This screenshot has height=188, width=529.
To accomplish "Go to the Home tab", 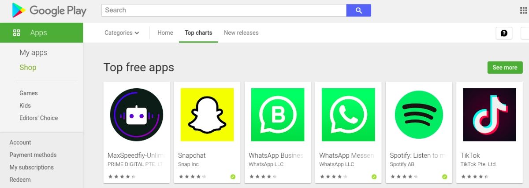I will pos(165,33).
